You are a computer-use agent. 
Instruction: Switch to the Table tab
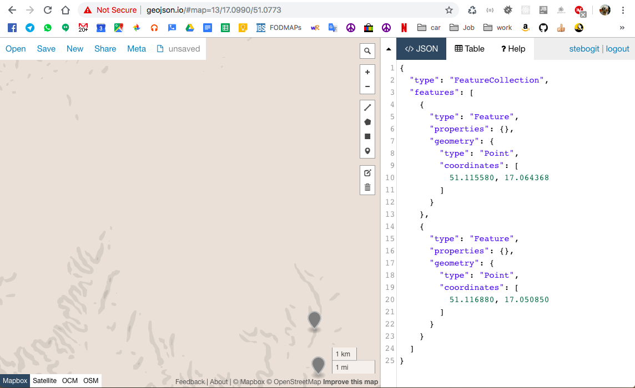(x=469, y=48)
